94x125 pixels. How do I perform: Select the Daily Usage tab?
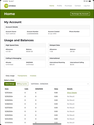point(10,76)
